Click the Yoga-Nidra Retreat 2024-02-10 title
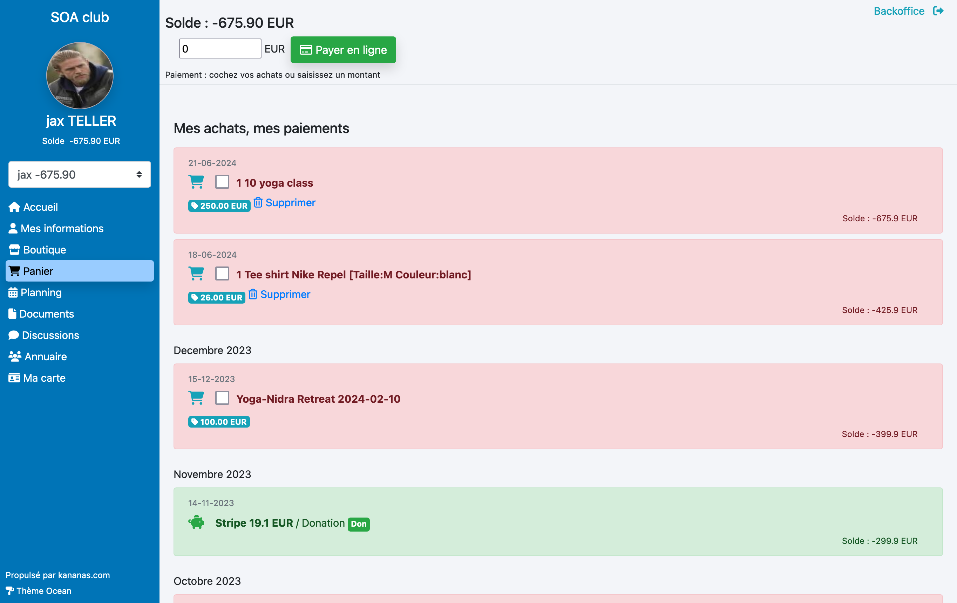This screenshot has width=957, height=603. (x=318, y=399)
